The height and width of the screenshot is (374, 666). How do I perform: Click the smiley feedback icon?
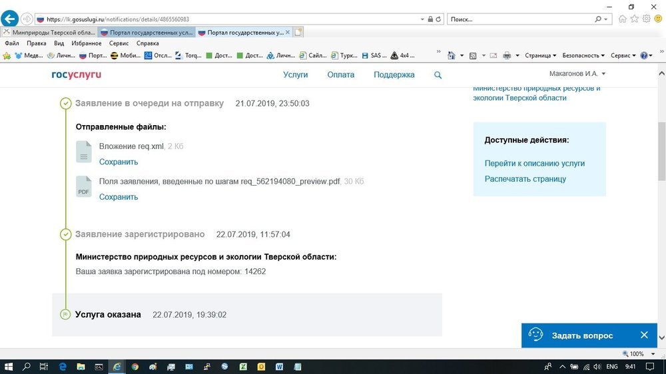(x=658, y=19)
